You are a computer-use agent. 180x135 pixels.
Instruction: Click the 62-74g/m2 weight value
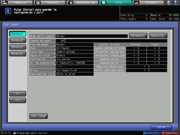click(75, 48)
